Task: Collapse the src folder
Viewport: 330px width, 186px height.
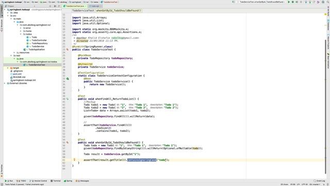Action: tap(8, 16)
